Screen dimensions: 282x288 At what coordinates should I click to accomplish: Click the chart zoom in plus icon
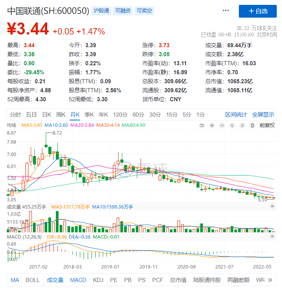tap(212, 126)
